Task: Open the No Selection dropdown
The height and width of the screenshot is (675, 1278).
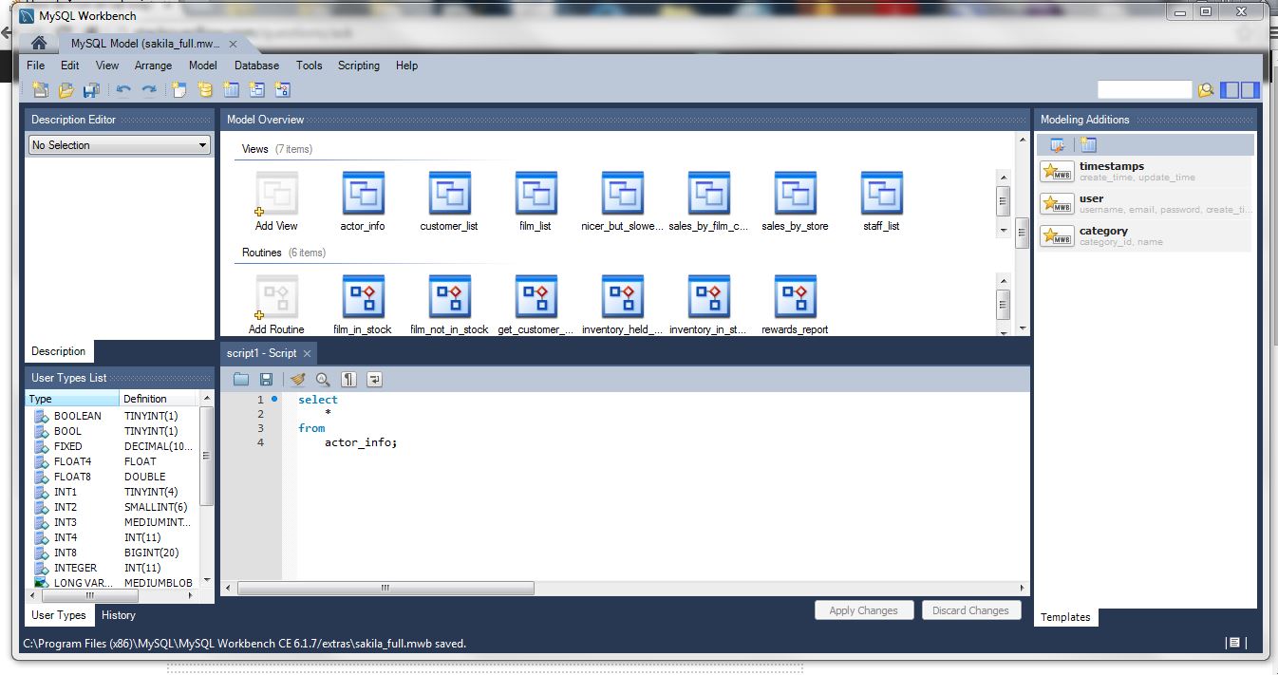Action: coord(120,145)
